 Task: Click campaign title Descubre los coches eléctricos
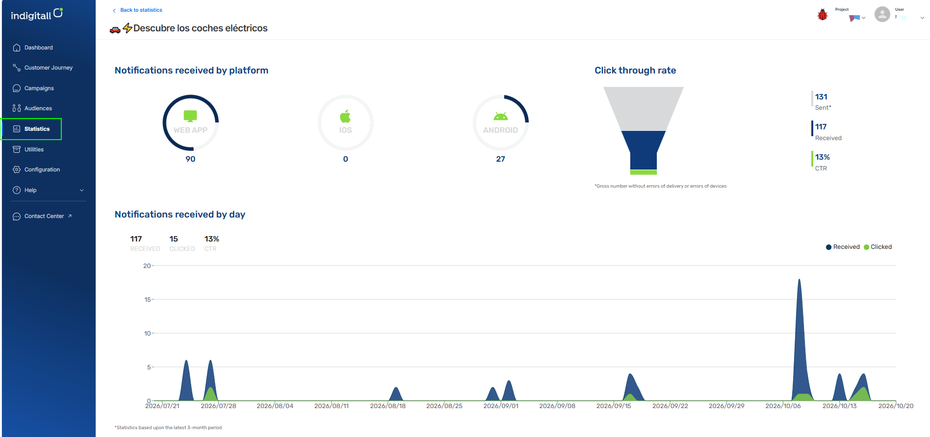click(200, 28)
